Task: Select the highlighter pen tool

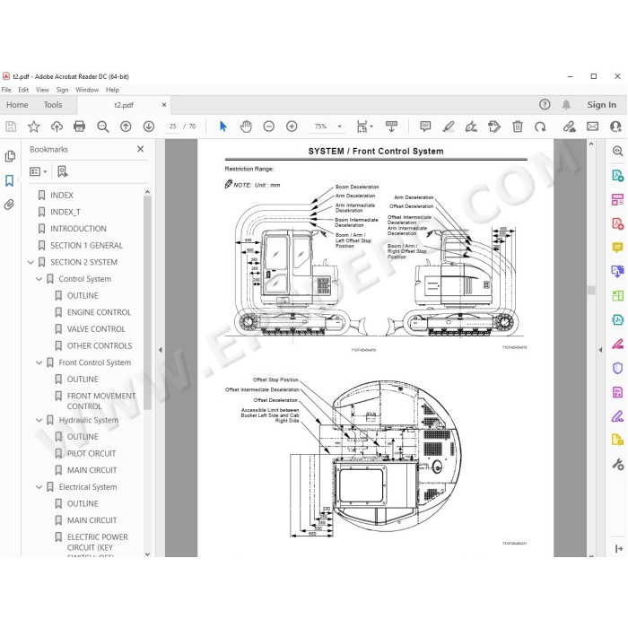Action: coord(449,126)
